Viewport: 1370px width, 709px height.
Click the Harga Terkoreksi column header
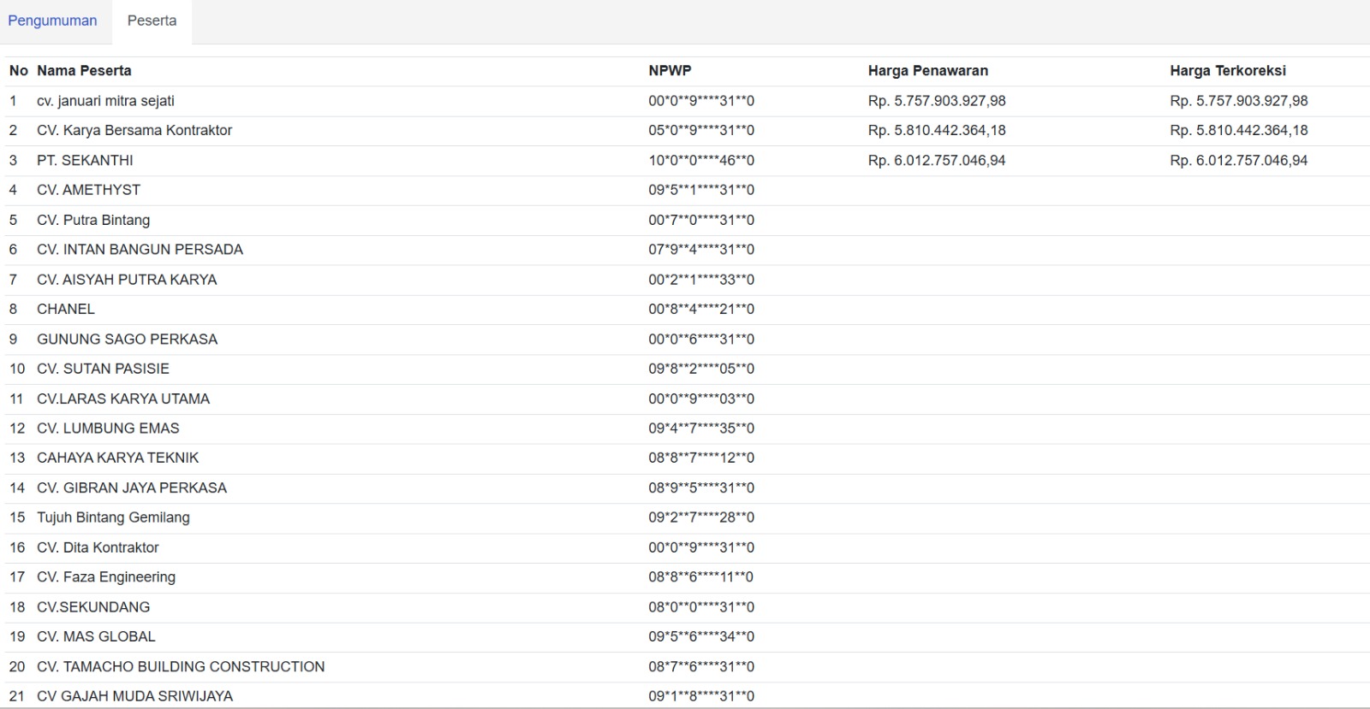pos(1228,71)
